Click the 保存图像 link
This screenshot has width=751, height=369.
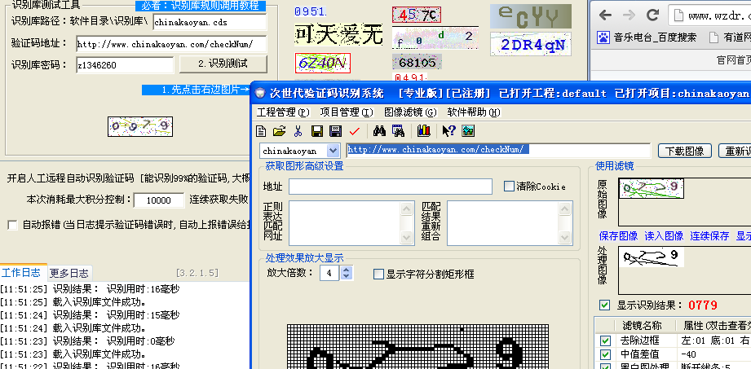(618, 235)
